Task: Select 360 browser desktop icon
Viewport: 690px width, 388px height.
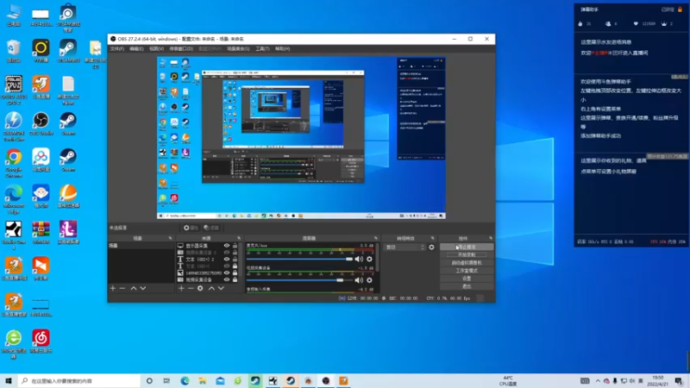Action: (14, 344)
